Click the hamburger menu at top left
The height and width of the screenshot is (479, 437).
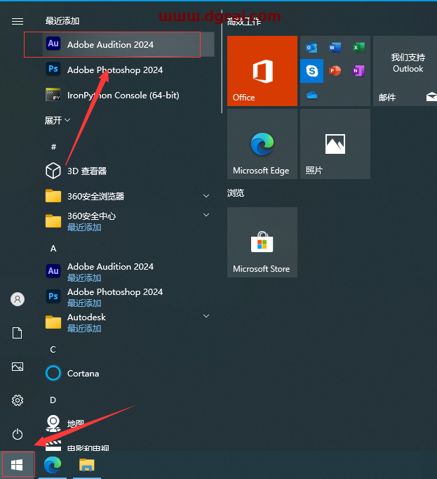coord(18,21)
